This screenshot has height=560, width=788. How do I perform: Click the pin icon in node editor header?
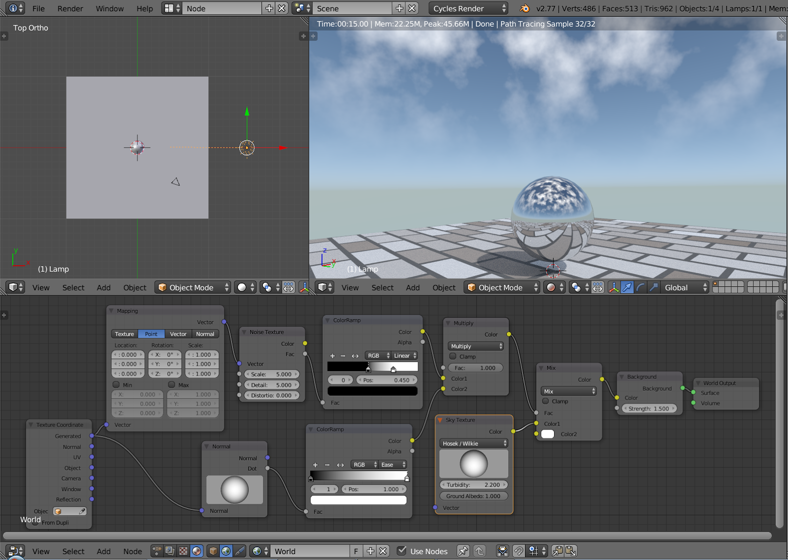[463, 551]
